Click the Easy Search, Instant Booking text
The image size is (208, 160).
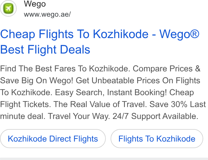click(x=111, y=92)
